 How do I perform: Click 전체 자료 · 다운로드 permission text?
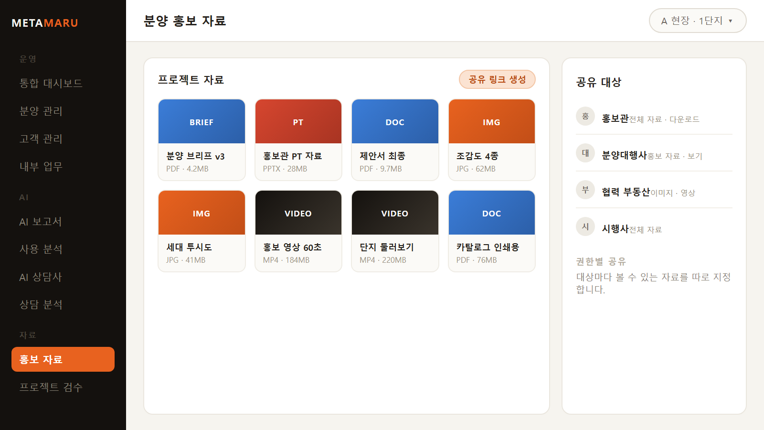(664, 119)
